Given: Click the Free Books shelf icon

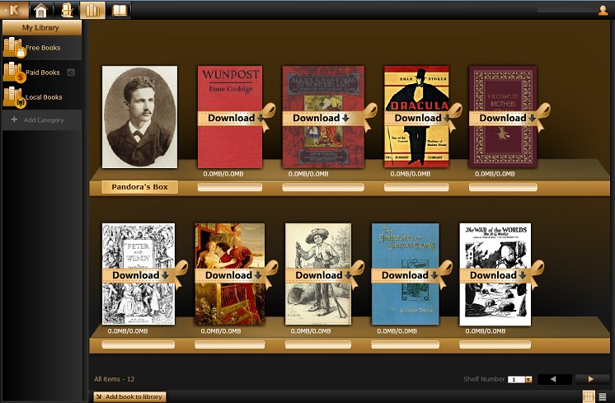Looking at the screenshot, I should click(x=14, y=48).
